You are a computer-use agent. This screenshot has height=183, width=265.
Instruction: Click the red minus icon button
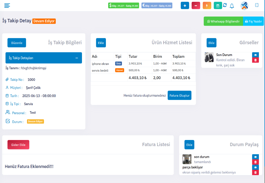[196, 6]
